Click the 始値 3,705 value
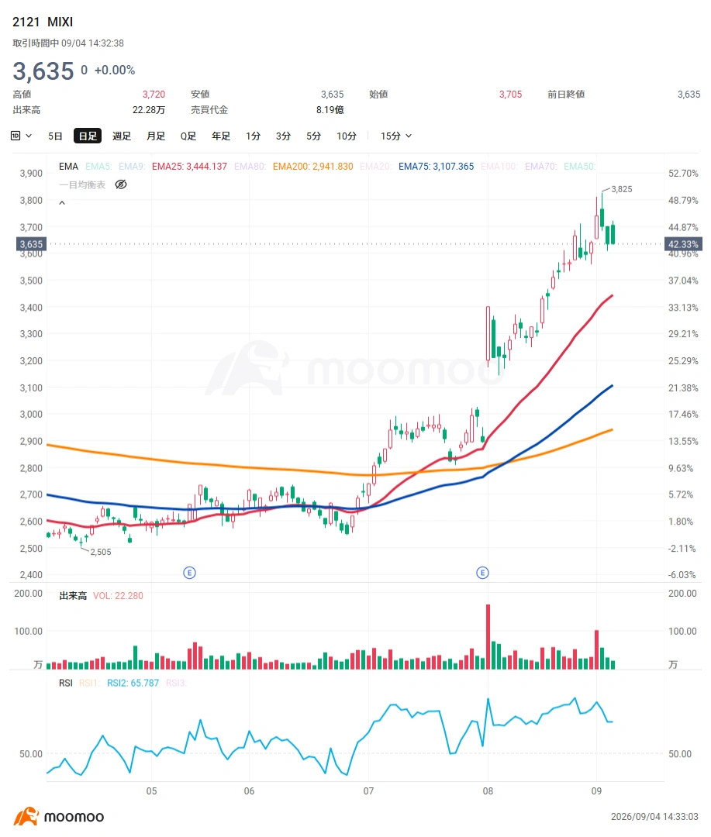 (x=511, y=94)
